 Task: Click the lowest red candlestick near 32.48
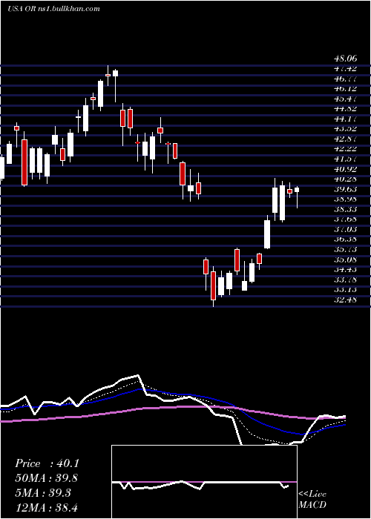(x=214, y=286)
